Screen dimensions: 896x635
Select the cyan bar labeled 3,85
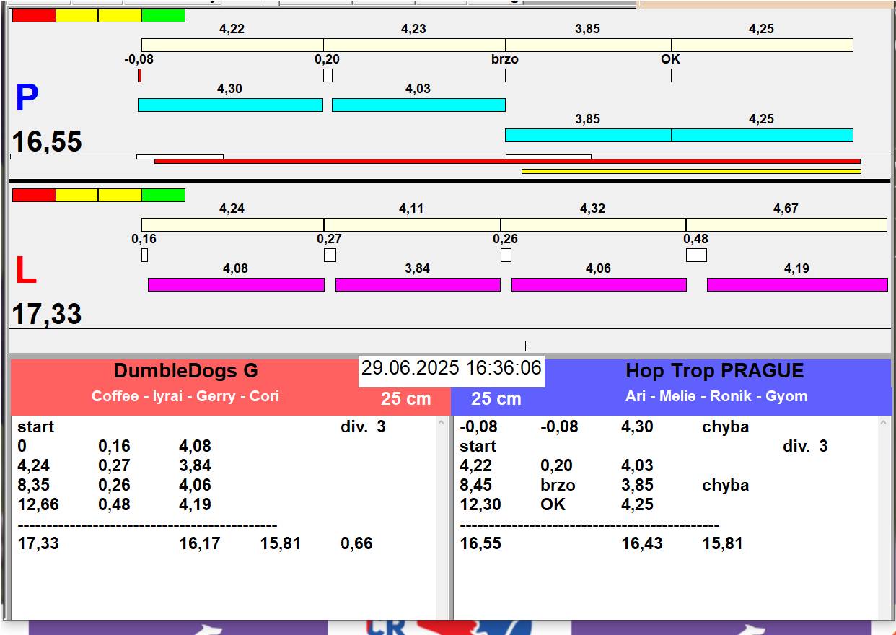(x=588, y=135)
